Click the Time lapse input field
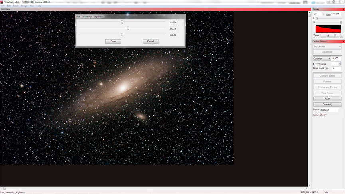Image resolution: width=345 pixels, height=194 pixels. click(336, 69)
